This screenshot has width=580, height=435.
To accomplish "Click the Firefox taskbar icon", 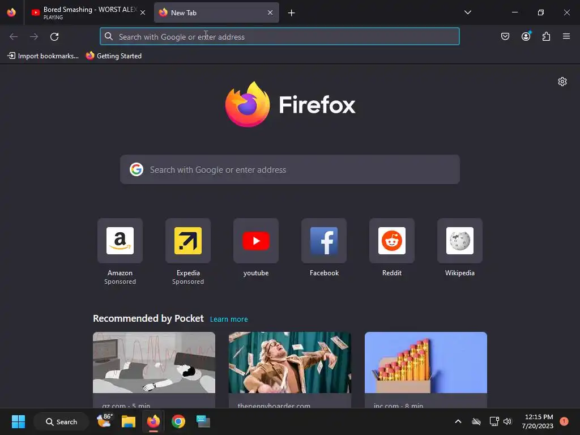I will point(153,421).
